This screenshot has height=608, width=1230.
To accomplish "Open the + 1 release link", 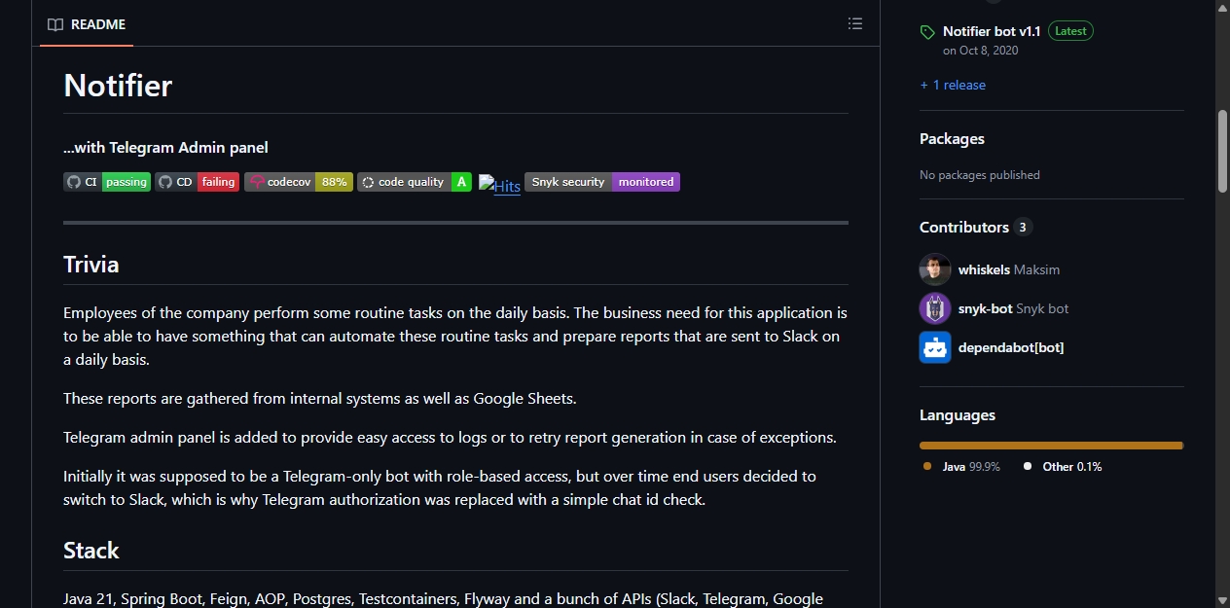I will (x=953, y=85).
